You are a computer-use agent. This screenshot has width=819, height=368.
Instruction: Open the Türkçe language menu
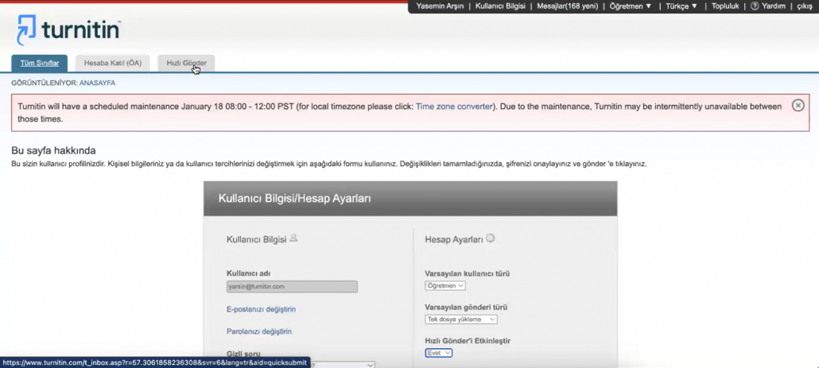point(681,6)
